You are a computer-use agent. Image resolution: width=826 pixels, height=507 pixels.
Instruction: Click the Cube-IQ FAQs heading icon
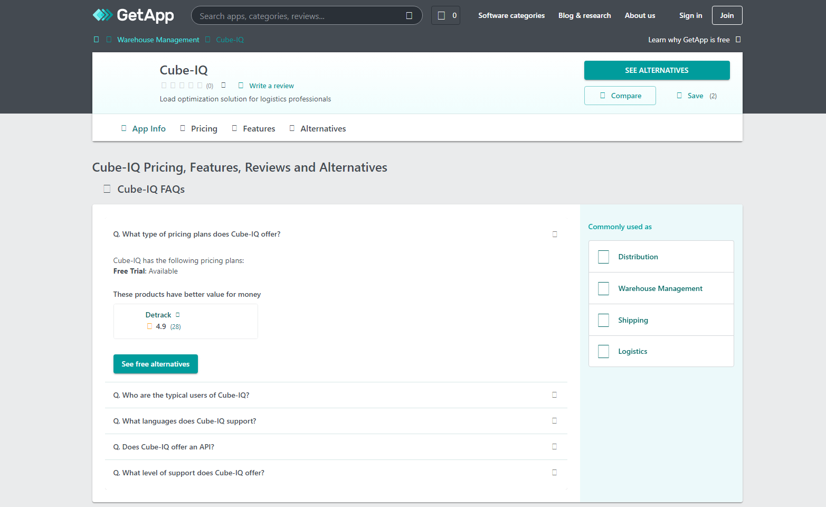click(x=107, y=189)
